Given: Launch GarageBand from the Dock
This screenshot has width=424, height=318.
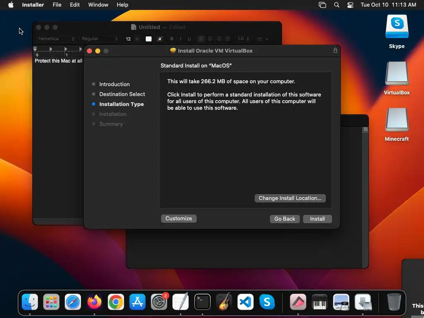Looking at the screenshot, I should [224, 302].
